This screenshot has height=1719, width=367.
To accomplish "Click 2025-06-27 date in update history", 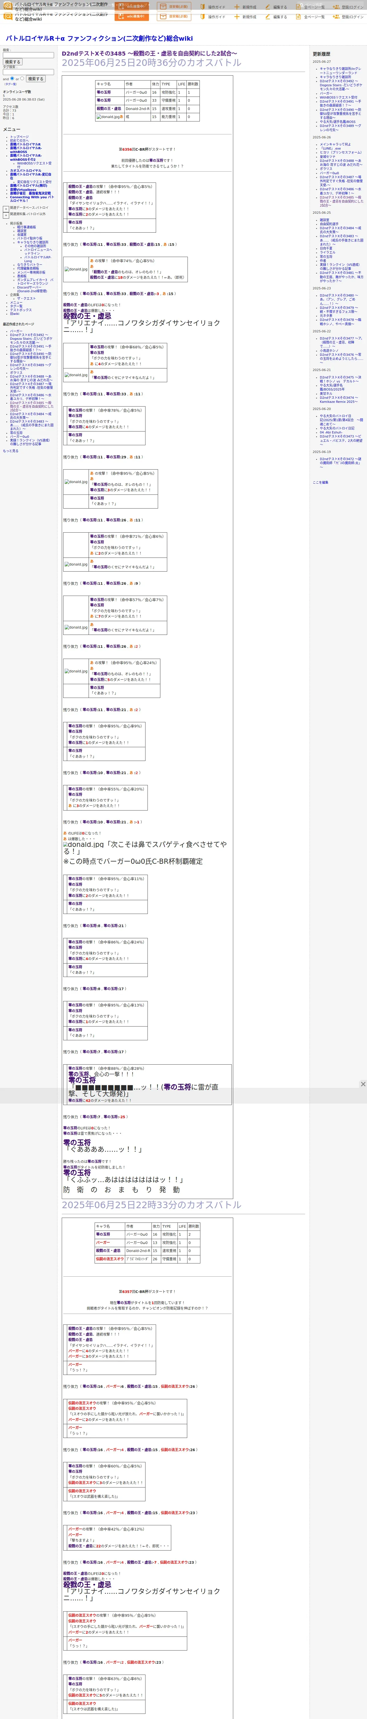I will coord(322,61).
